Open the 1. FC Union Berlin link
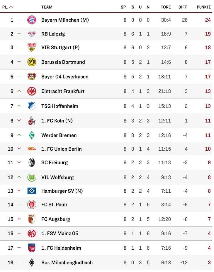 pos(62,149)
